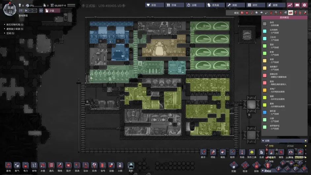Open the 新打印物可用 (5) notification

point(15,25)
